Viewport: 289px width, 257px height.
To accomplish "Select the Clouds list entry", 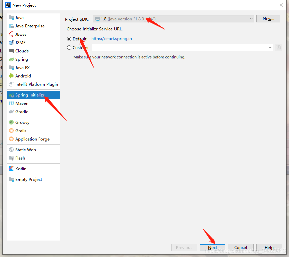I will (33, 51).
